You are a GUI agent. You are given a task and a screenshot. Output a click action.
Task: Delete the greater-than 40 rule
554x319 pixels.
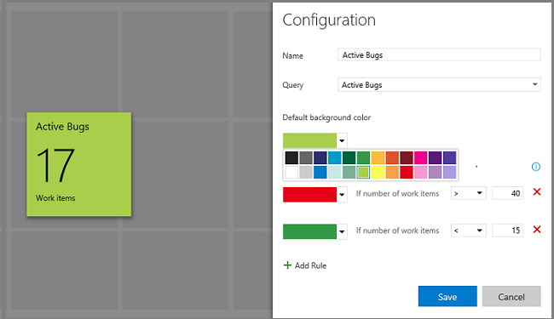(x=537, y=192)
